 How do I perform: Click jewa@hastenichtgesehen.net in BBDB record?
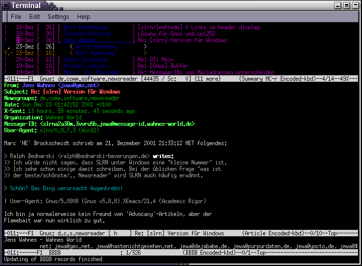135,246
